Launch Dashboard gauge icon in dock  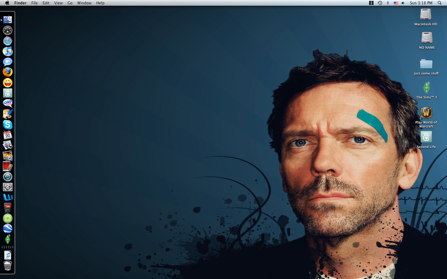coord(7,30)
